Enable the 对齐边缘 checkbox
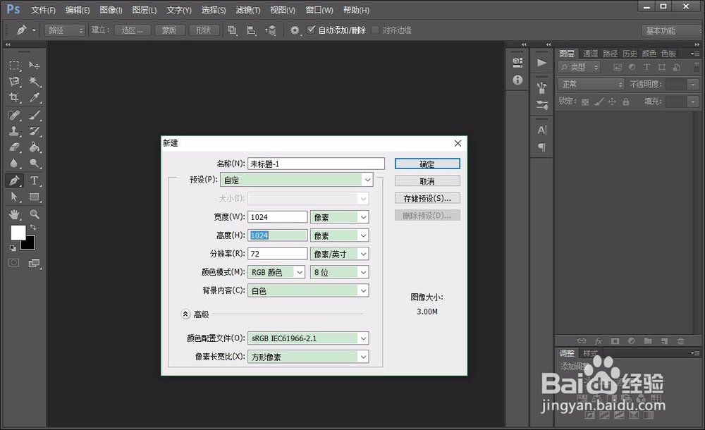 [x=374, y=30]
